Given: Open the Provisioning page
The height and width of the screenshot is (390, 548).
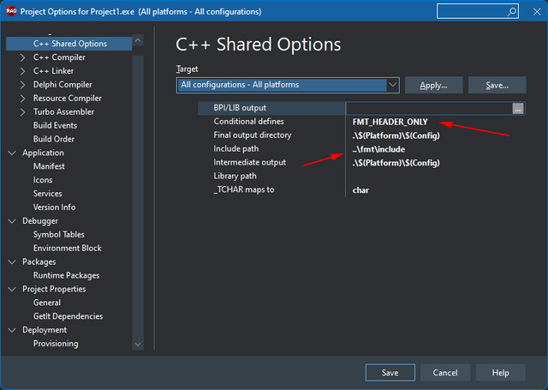Looking at the screenshot, I should click(x=56, y=344).
